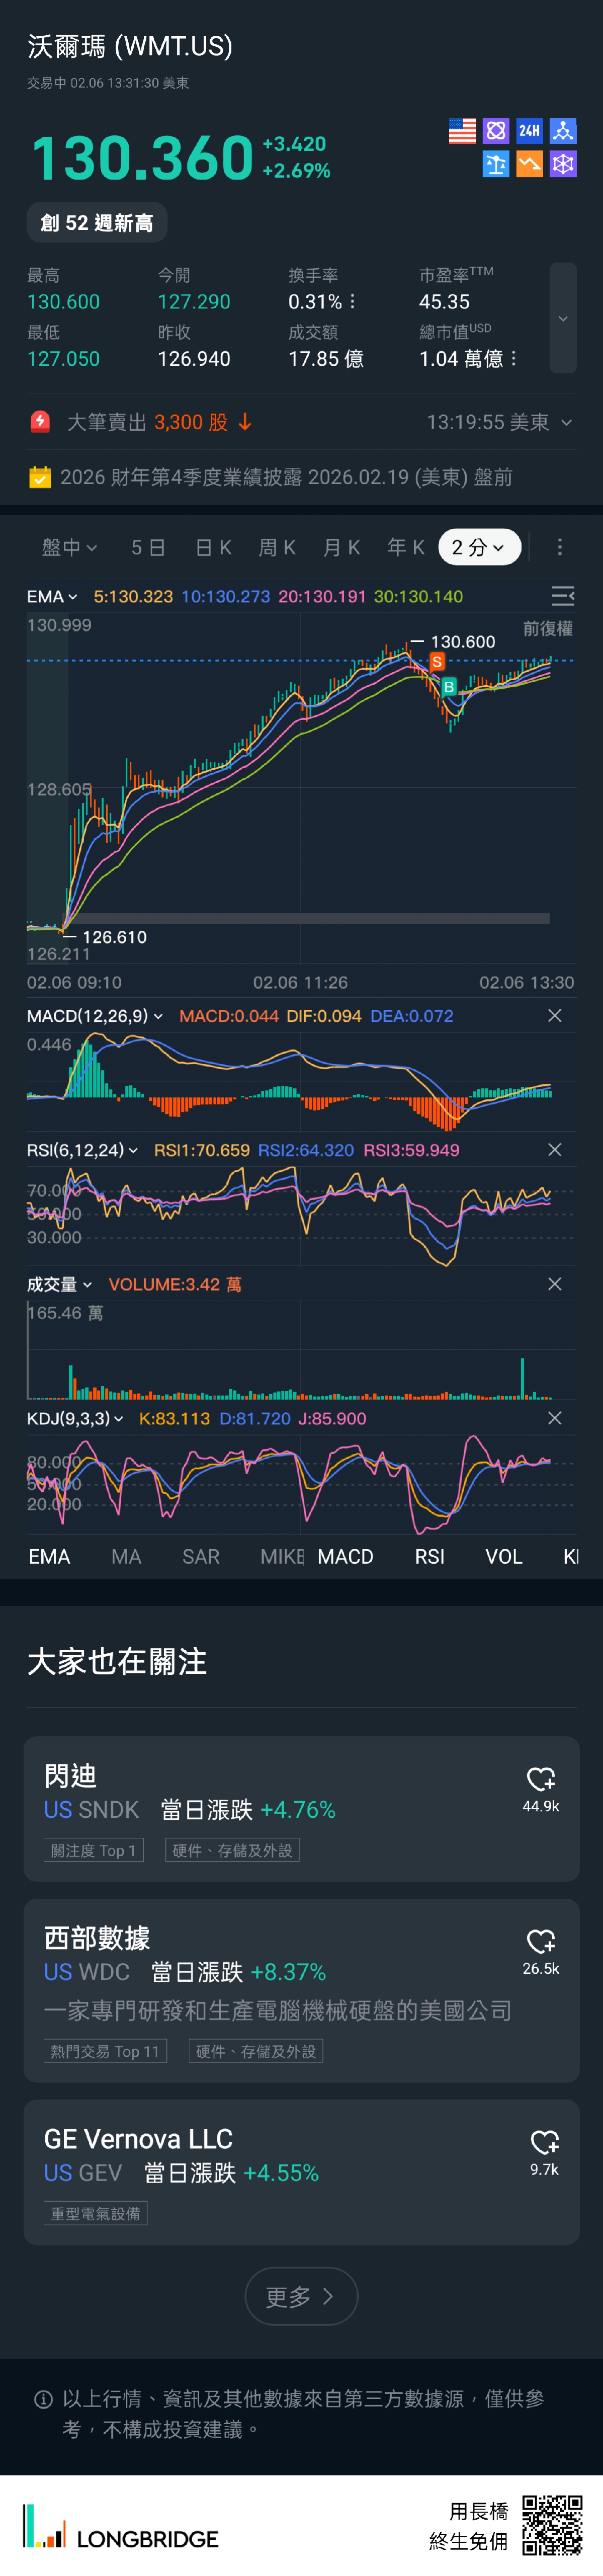Switch to the 日K chart tab
603x2576 pixels.
pos(213,547)
